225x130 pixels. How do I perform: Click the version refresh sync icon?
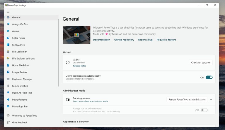pos(68,62)
